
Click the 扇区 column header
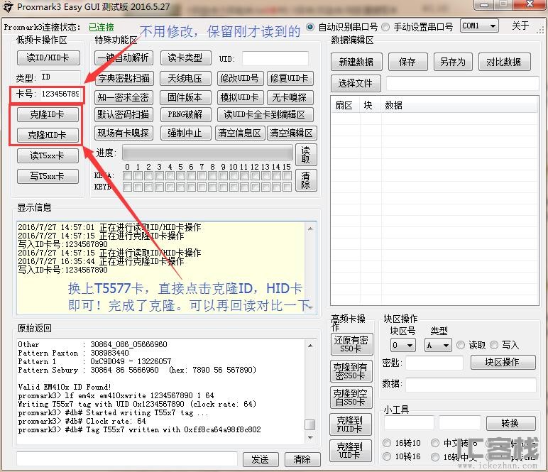click(x=344, y=105)
